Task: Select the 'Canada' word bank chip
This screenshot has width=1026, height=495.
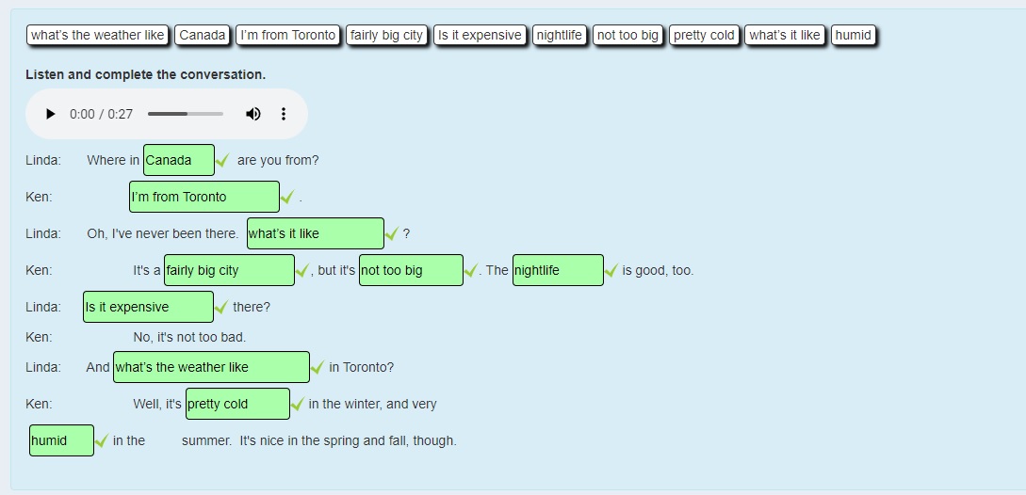Action: click(203, 35)
